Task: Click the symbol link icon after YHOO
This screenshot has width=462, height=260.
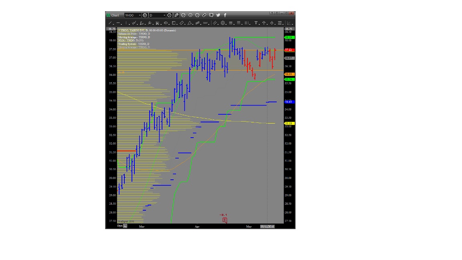Action: coord(145,15)
